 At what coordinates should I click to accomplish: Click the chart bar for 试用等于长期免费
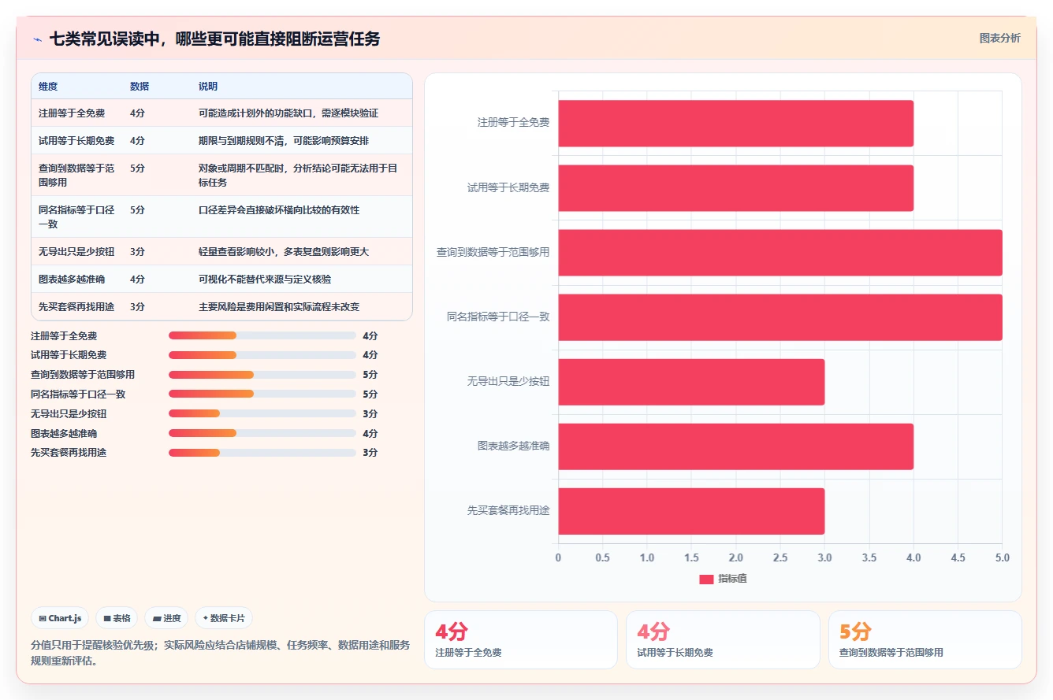click(x=736, y=188)
